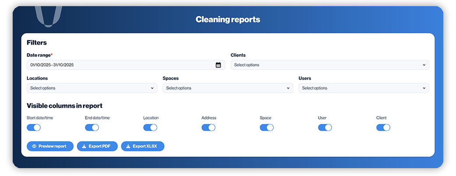This screenshot has width=456, height=176.
Task: Click the eye icon on Preview report
Action: coord(34,146)
